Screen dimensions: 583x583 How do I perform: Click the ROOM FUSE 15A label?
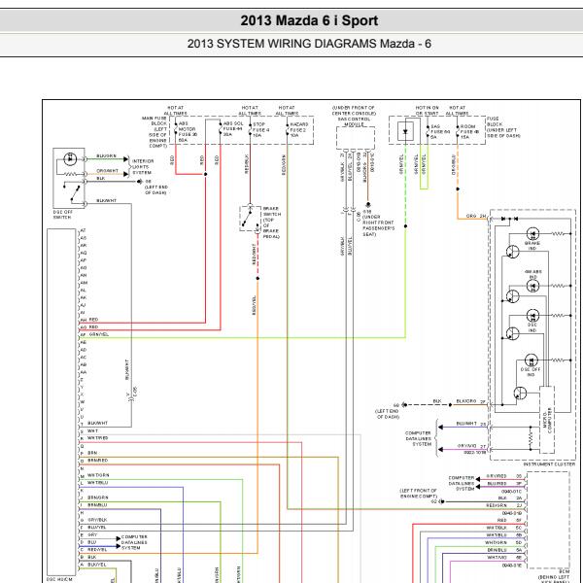(470, 131)
